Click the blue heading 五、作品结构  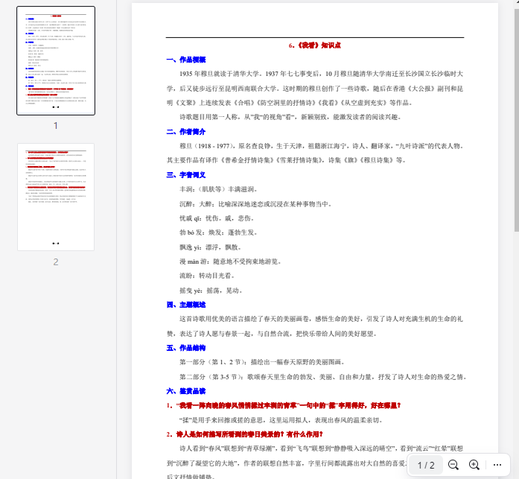click(x=186, y=348)
